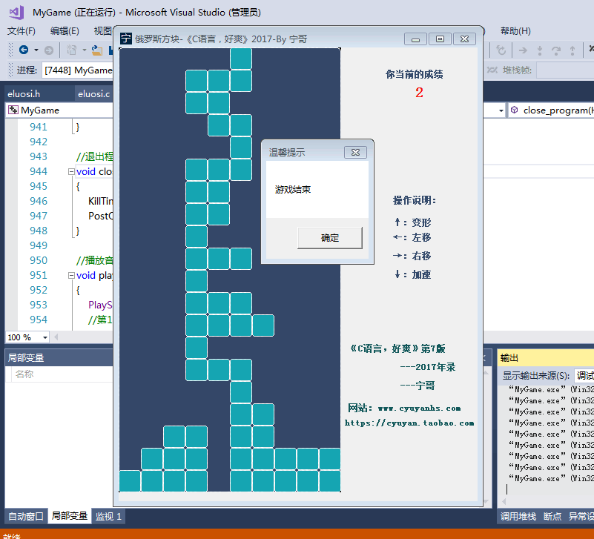This screenshot has height=539, width=594.
Task: Click the PlayS... call on line 953
Action: point(100,305)
